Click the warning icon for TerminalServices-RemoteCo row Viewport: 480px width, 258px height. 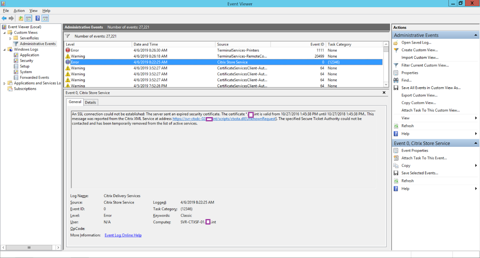pos(68,56)
